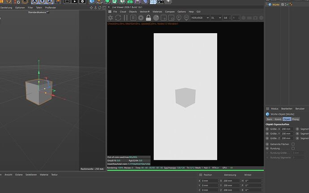Click the Größe . Y 200 mm field
309x193 pixels.
288,133
